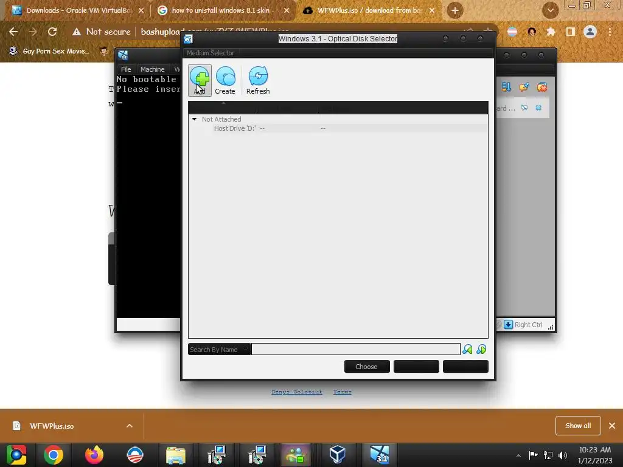Click the Terms link
Viewport: 623px width, 467px height.
click(342, 392)
